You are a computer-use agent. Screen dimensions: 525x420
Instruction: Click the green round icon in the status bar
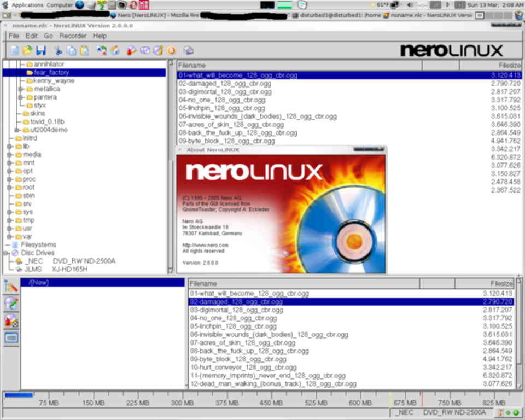pos(516,413)
